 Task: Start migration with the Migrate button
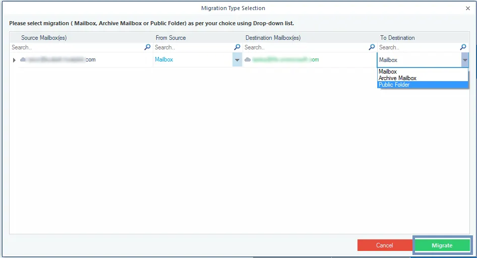coord(442,245)
